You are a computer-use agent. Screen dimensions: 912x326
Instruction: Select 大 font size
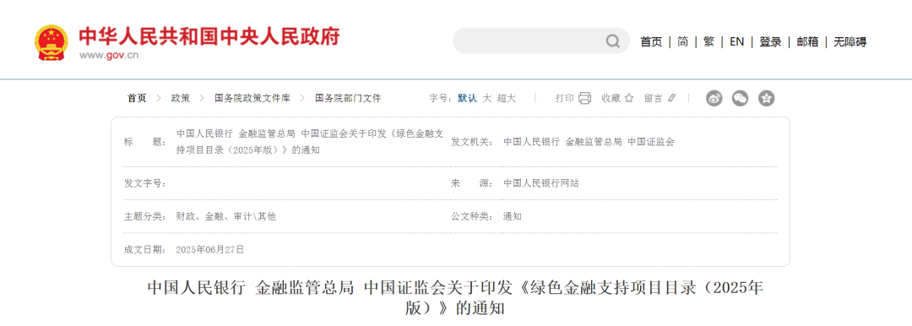point(487,98)
